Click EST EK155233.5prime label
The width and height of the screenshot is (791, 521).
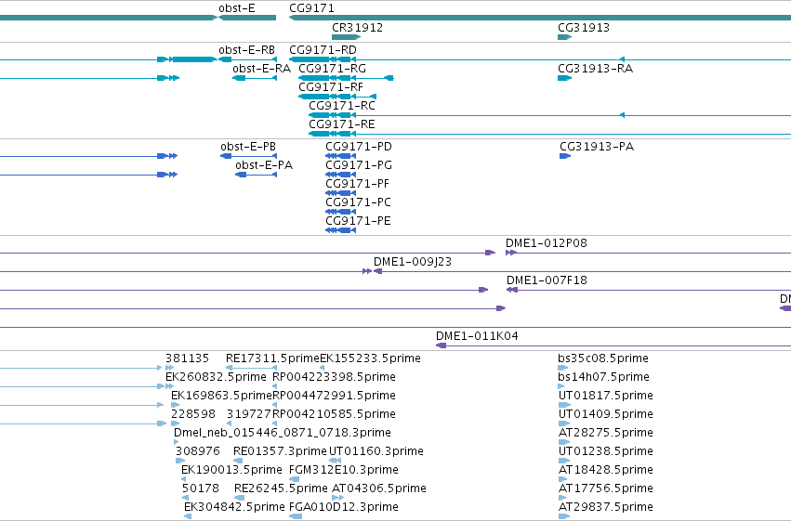370,358
